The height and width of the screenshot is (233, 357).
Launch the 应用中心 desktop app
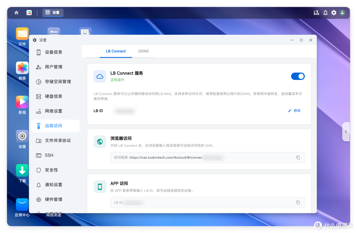22,208
